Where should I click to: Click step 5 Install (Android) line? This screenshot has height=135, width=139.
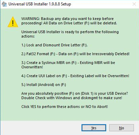(44, 85)
